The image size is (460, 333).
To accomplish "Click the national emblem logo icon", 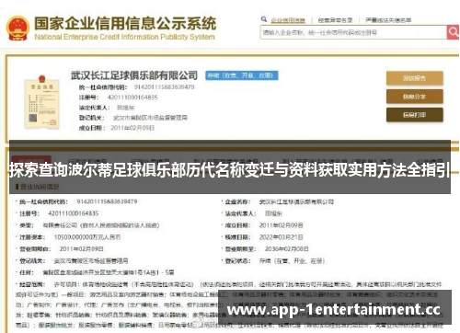I will click(x=17, y=29).
